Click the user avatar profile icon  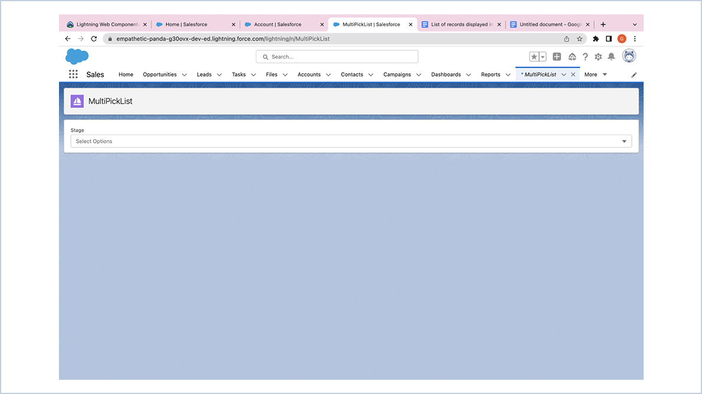(x=629, y=55)
